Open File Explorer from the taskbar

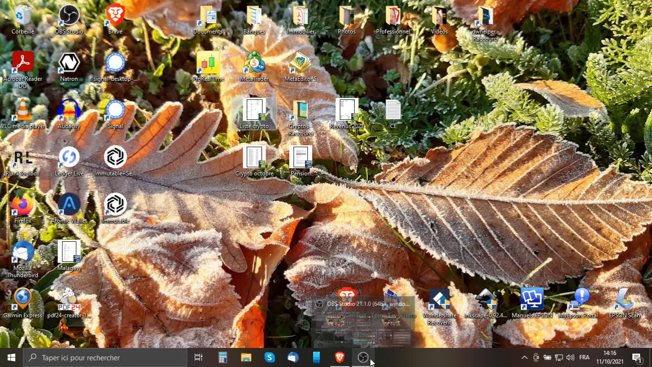point(246,357)
